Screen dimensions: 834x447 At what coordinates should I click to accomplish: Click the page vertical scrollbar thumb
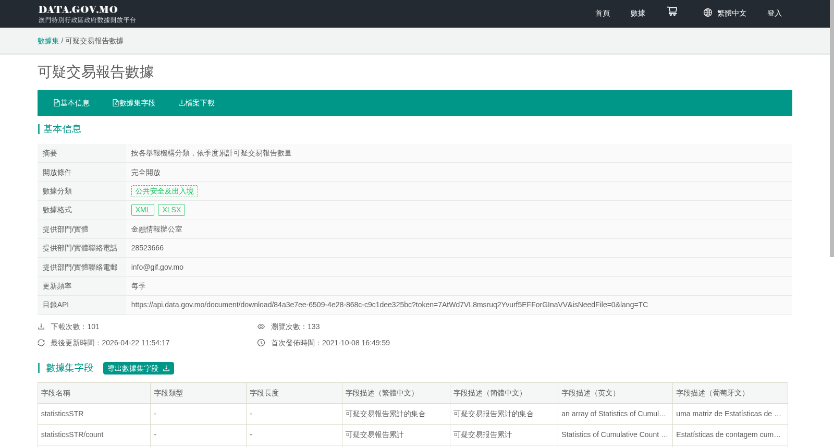[x=832, y=128]
